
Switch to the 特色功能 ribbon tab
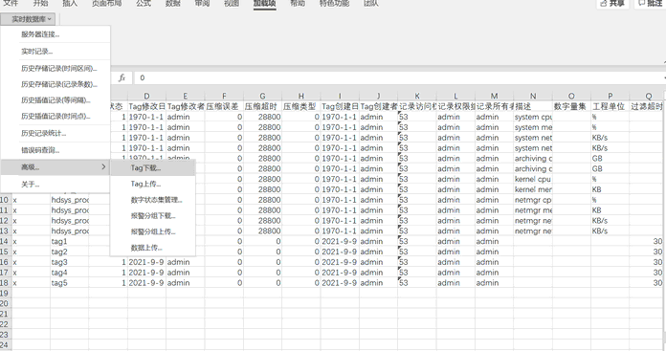click(334, 4)
